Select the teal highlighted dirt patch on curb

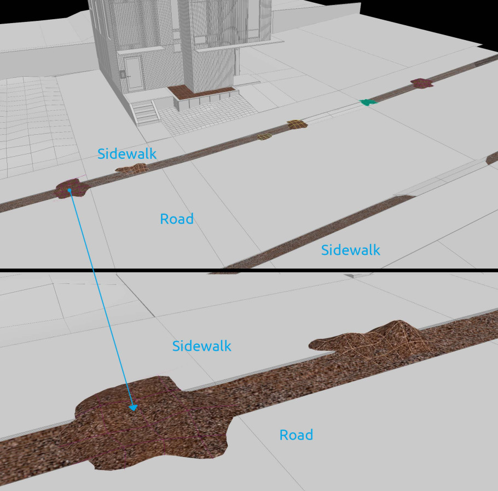tap(368, 102)
